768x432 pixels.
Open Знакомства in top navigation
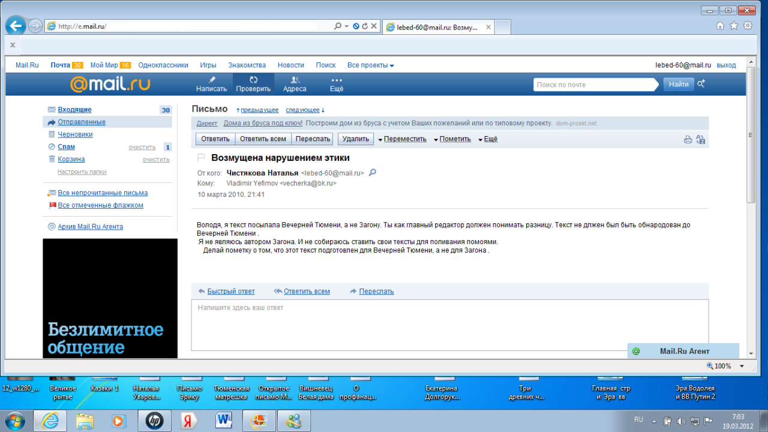point(247,65)
